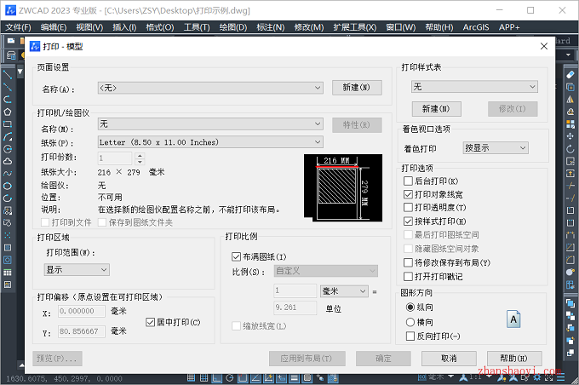Open the 视图(V) menu
Image resolution: width=579 pixels, height=385 pixels.
89,27
